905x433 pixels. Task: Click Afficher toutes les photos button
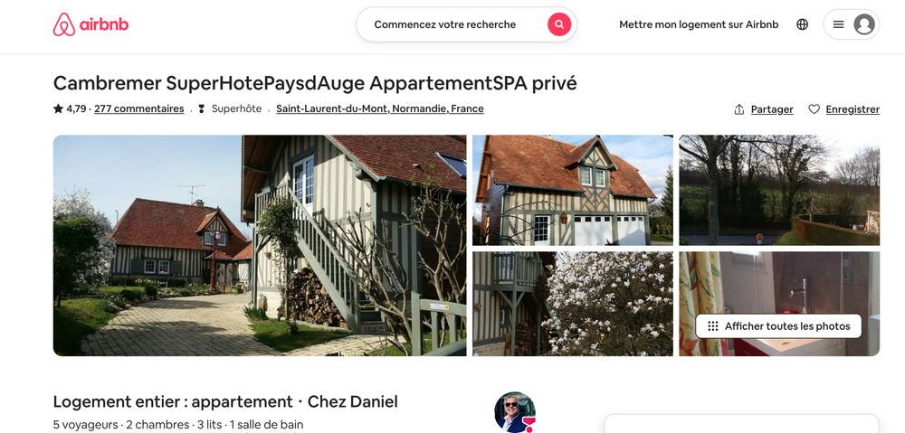(x=778, y=326)
